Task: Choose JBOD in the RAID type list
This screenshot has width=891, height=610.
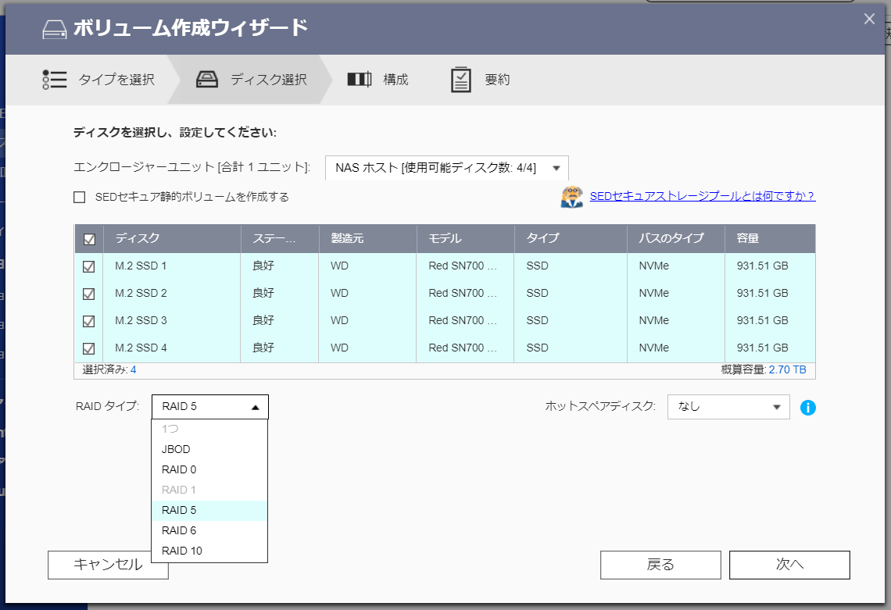Action: [x=176, y=449]
